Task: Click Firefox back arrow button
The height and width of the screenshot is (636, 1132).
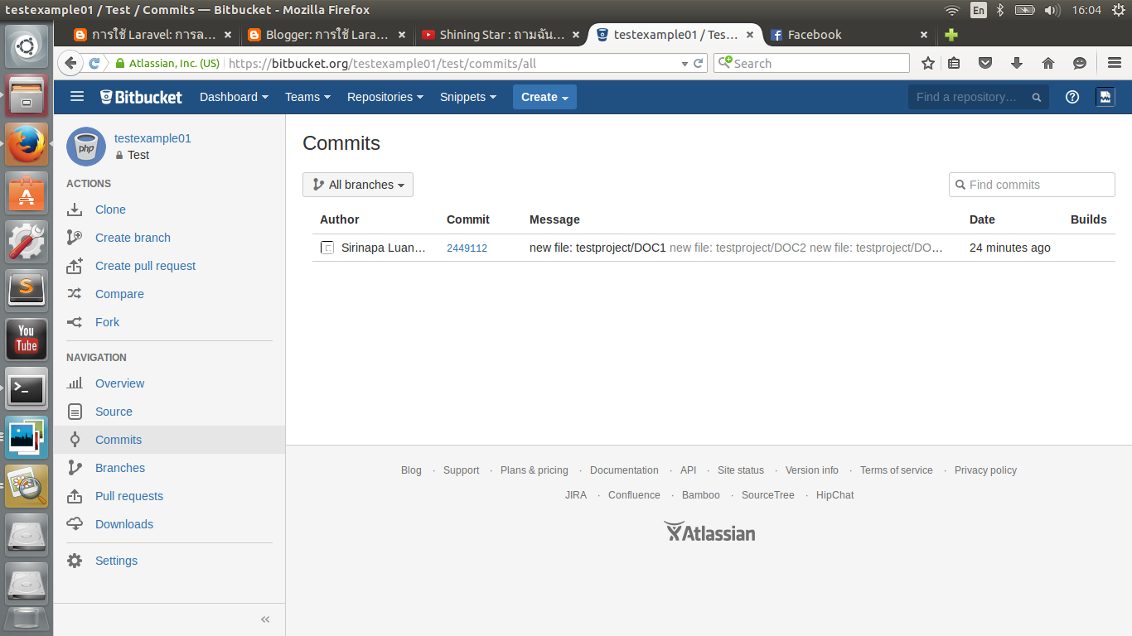Action: (x=70, y=63)
